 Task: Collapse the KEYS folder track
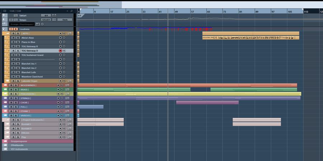[x=7, y=33]
